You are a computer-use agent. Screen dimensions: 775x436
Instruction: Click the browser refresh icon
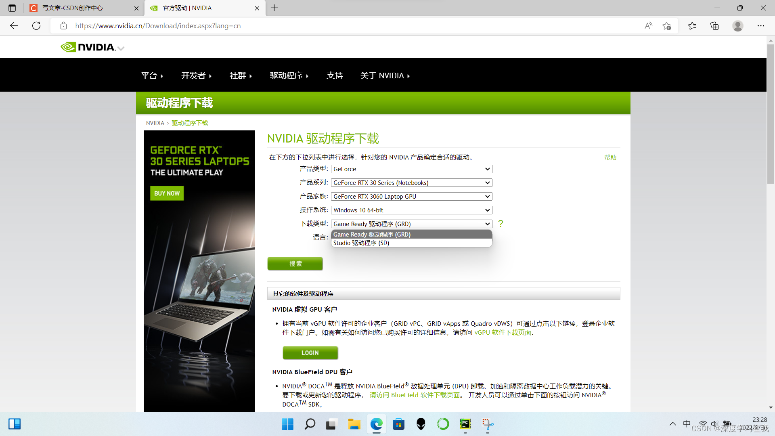(x=36, y=26)
